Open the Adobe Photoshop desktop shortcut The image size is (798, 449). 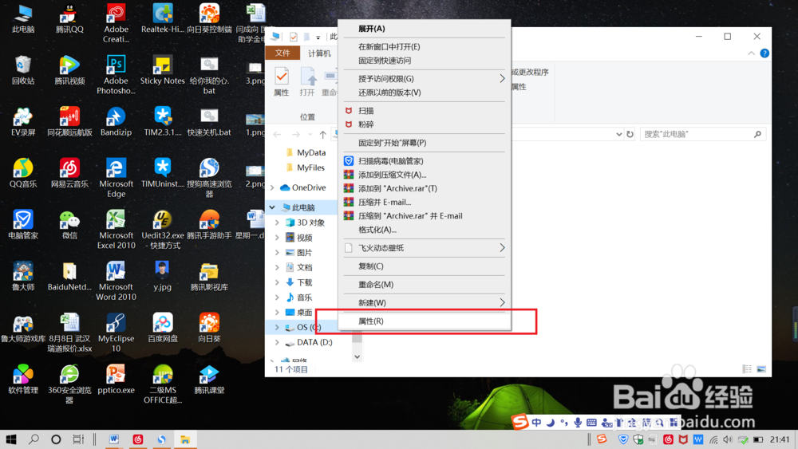point(116,75)
